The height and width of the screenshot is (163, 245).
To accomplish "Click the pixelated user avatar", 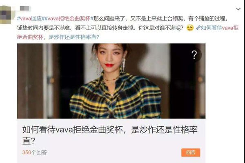I will [x=6, y=15].
